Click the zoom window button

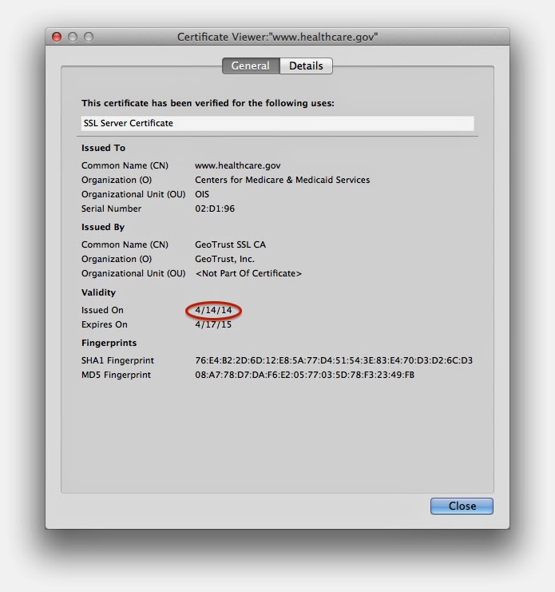(89, 37)
